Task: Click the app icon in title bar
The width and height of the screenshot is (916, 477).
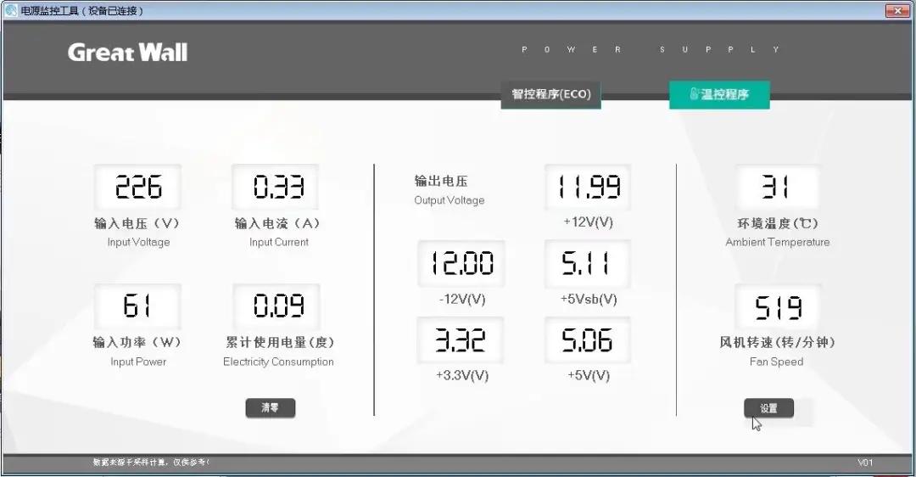Action: pyautogui.click(x=10, y=10)
